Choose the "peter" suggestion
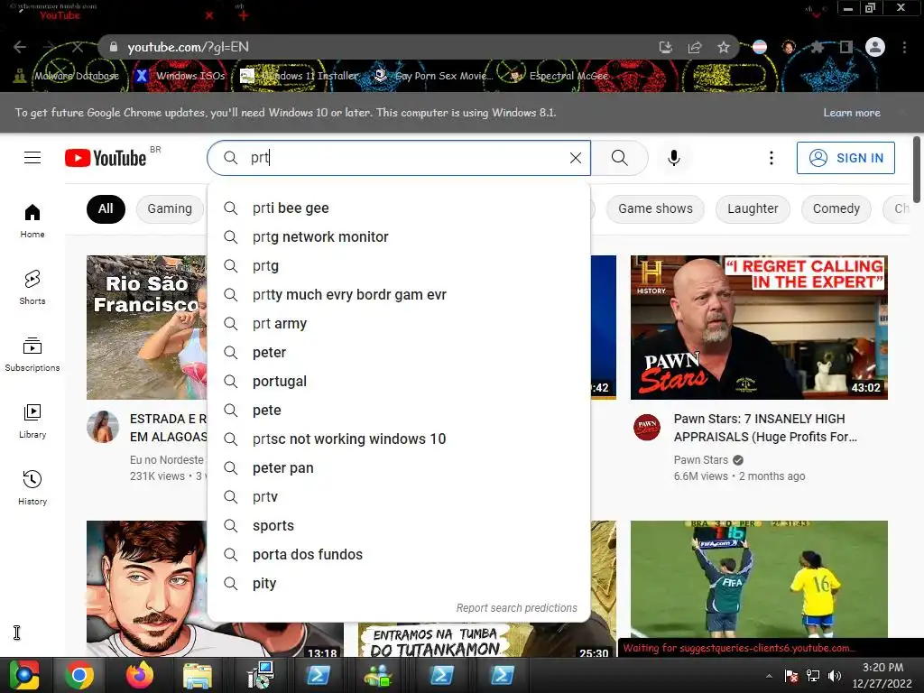This screenshot has width=924, height=693. coord(399,353)
